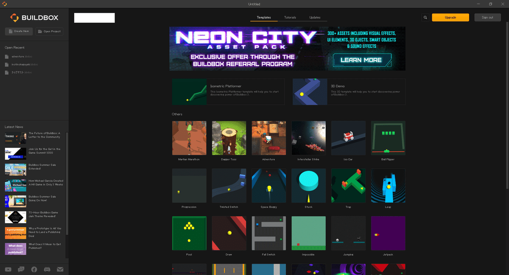509x275 pixels.
Task: Read news: Buildbox Summer Sale Extended
Action: (x=34, y=169)
